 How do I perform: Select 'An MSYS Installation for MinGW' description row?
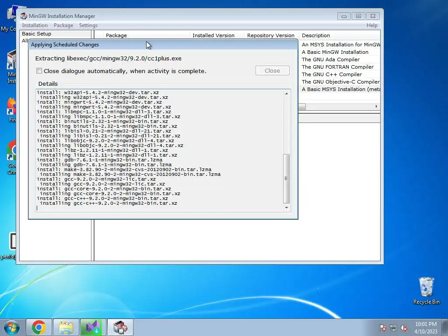pyautogui.click(x=341, y=45)
